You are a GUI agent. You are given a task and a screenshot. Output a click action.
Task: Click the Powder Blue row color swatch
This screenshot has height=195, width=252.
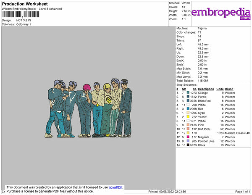click(188, 141)
